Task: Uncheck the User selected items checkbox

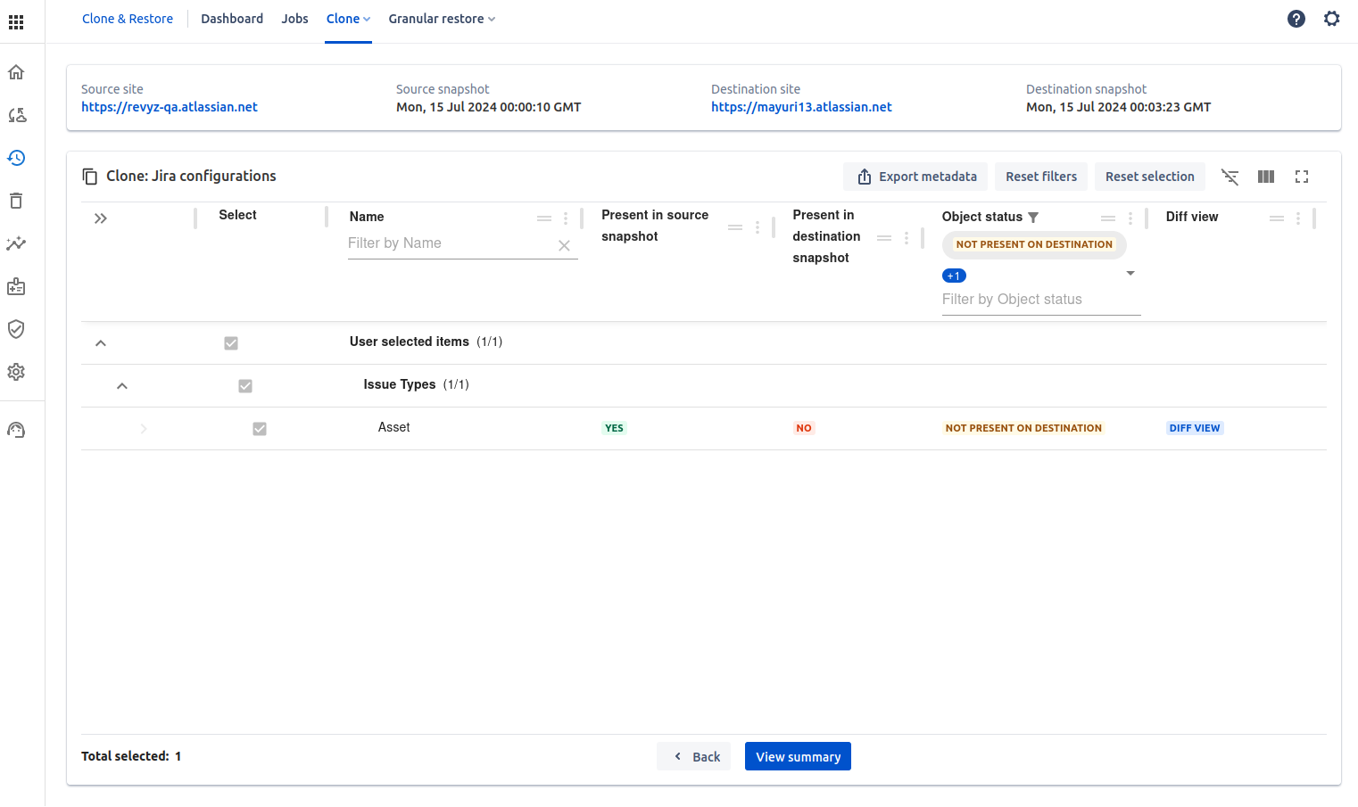Action: (231, 343)
